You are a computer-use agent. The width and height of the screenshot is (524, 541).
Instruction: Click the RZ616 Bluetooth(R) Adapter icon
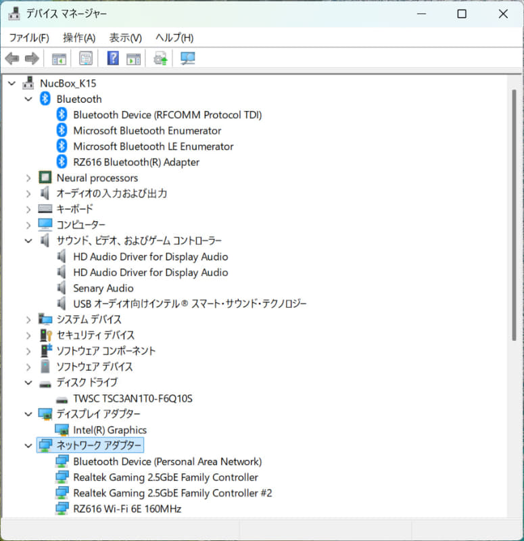click(62, 162)
